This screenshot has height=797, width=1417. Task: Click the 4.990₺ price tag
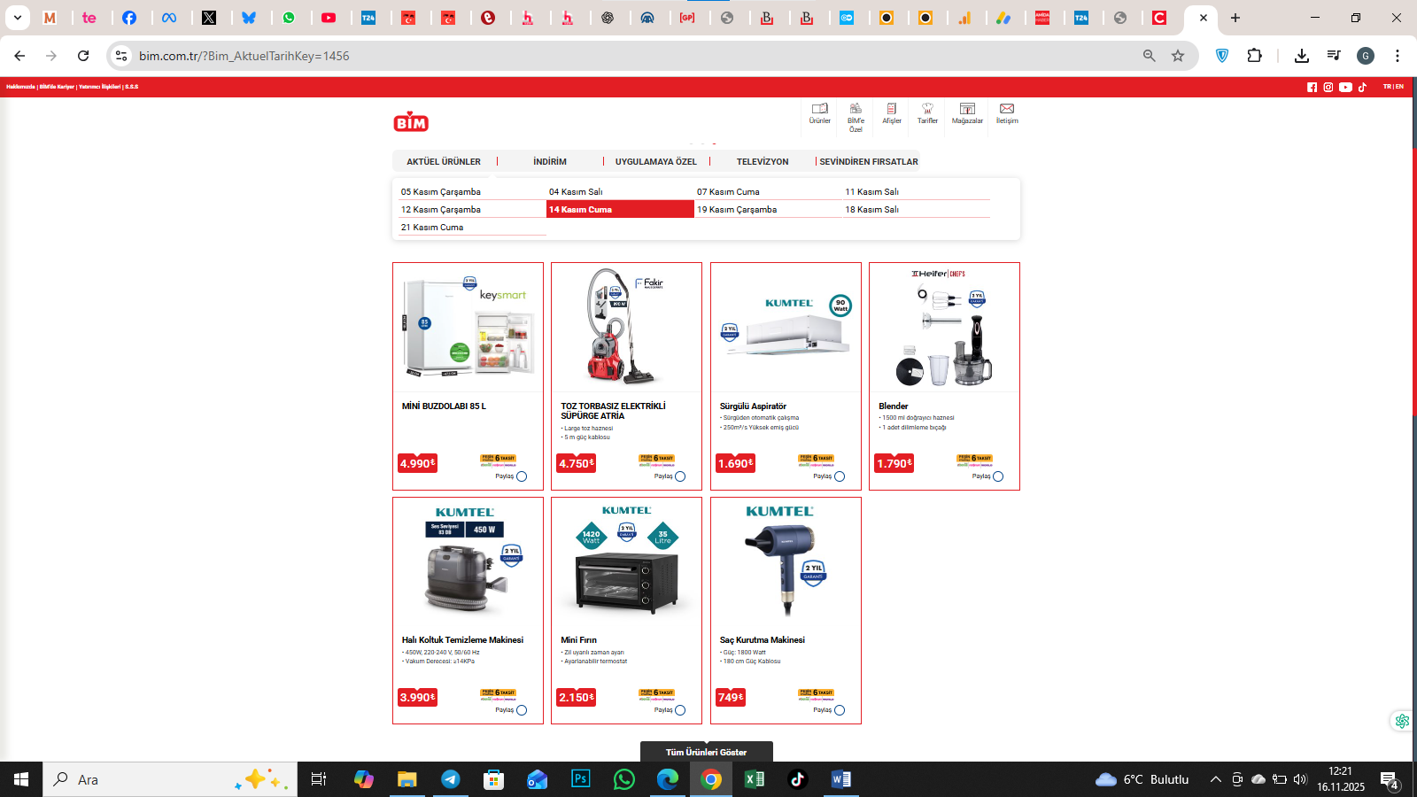click(x=417, y=463)
